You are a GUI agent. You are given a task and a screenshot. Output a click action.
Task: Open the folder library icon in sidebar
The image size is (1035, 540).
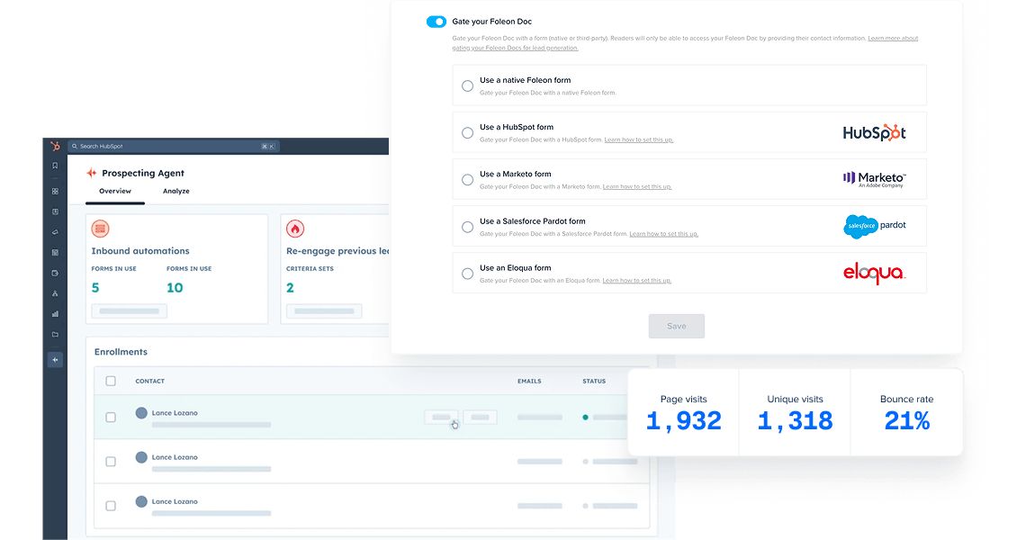pos(55,335)
